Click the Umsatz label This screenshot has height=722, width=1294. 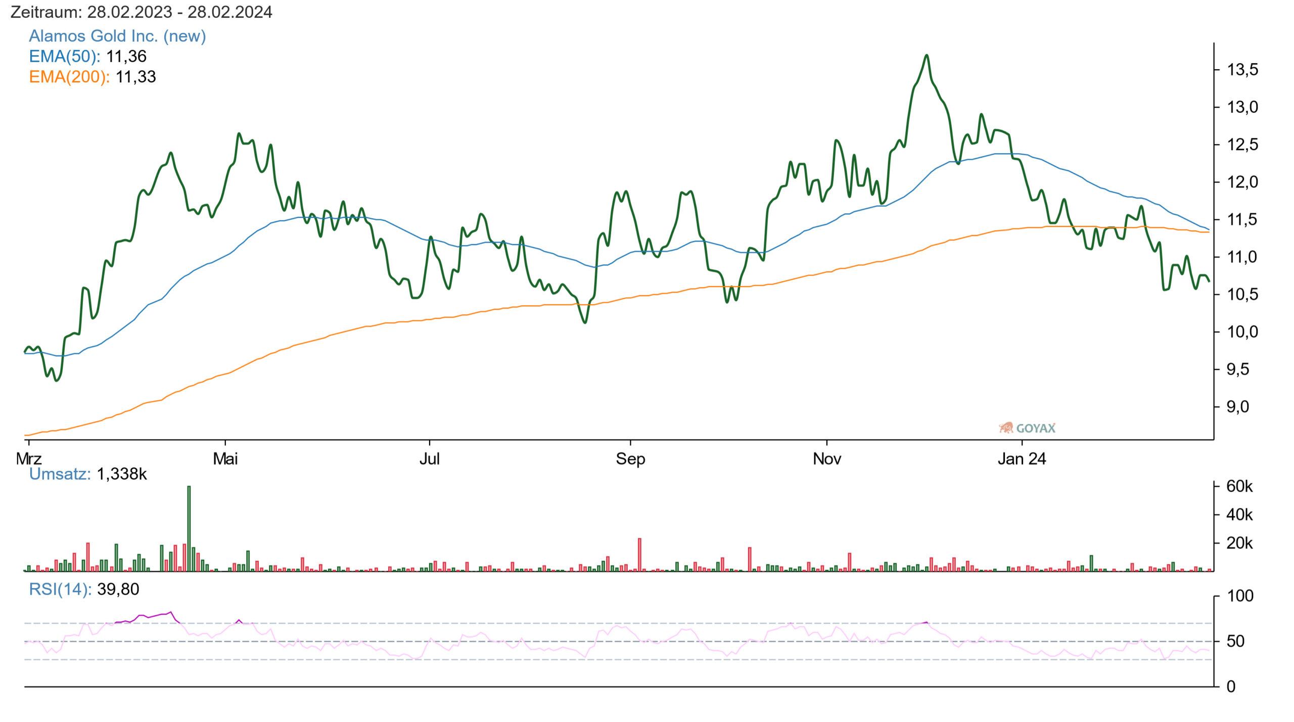click(60, 474)
